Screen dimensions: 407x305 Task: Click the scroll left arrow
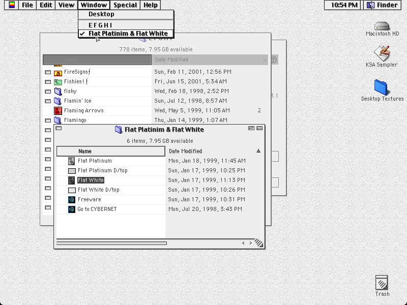click(x=243, y=243)
